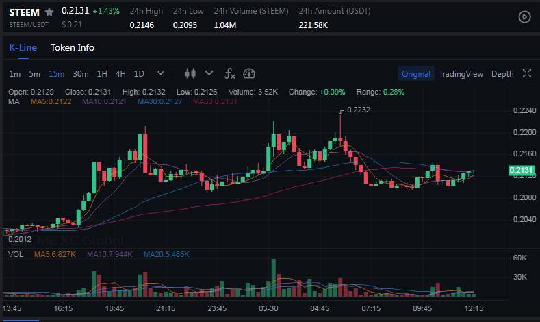
Task: Select 15m interval
Action: [57, 74]
